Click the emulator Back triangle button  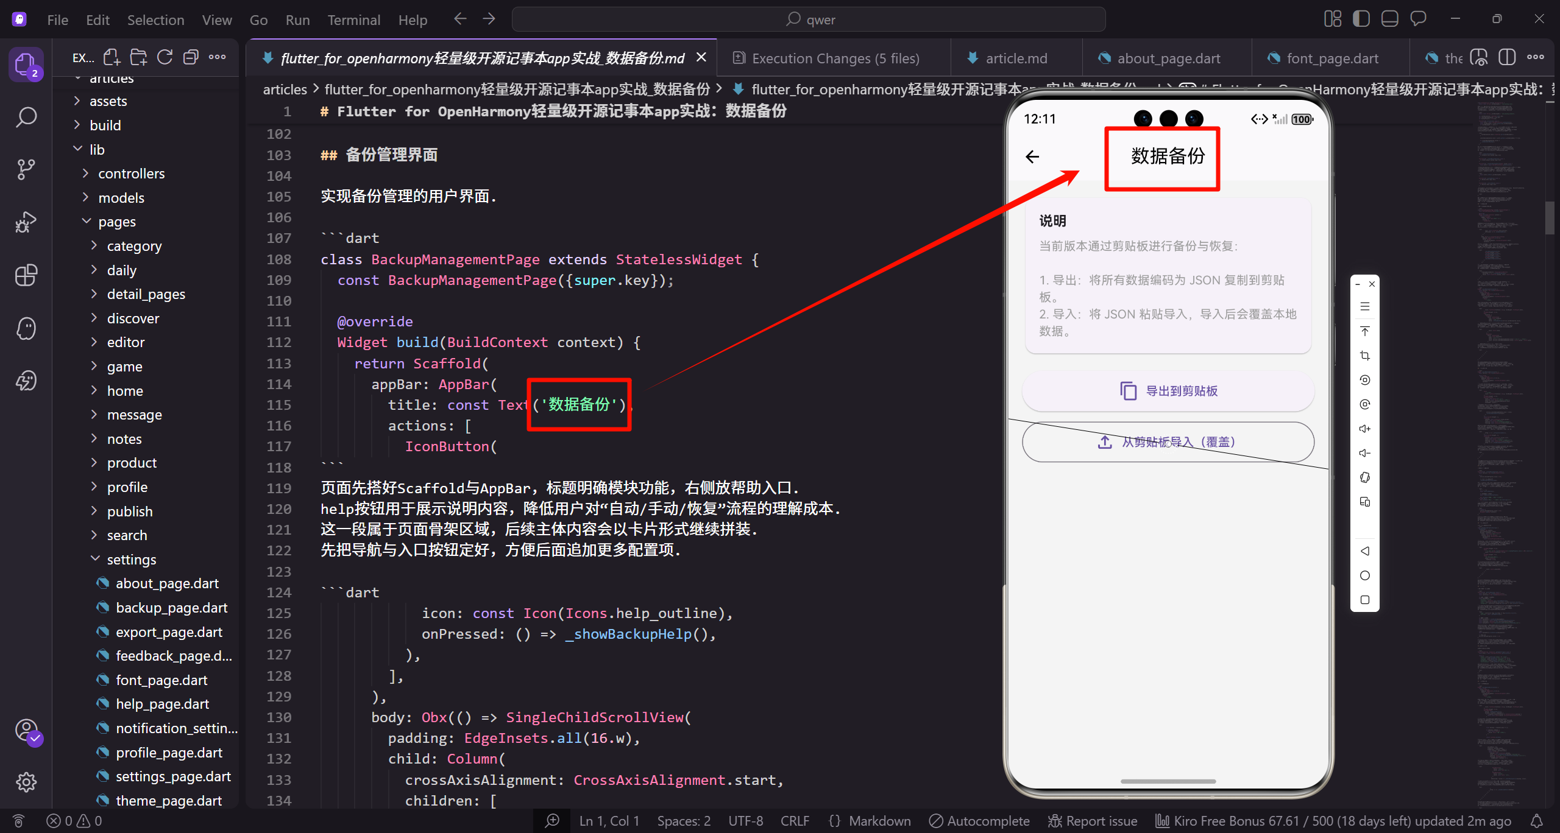pos(1365,551)
